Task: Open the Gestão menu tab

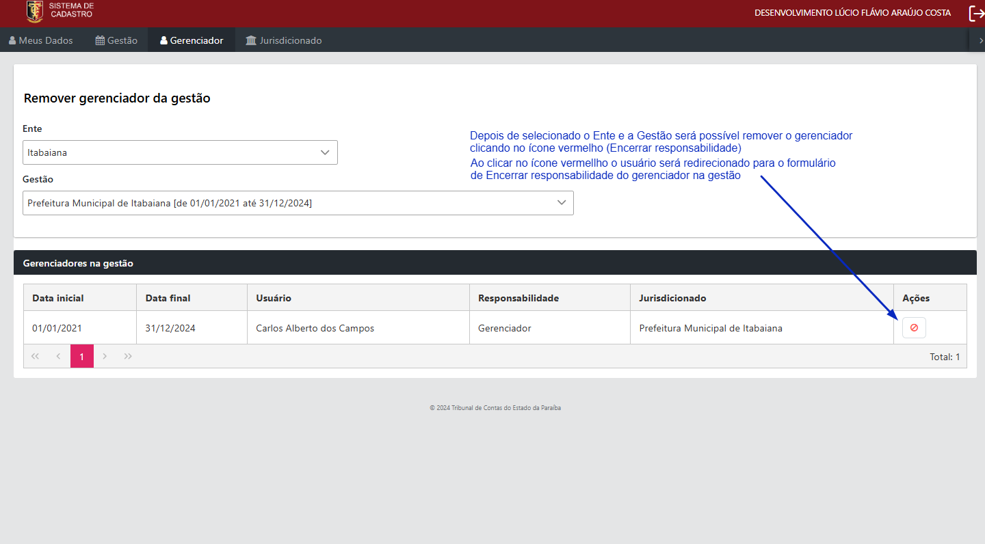Action: tap(116, 40)
